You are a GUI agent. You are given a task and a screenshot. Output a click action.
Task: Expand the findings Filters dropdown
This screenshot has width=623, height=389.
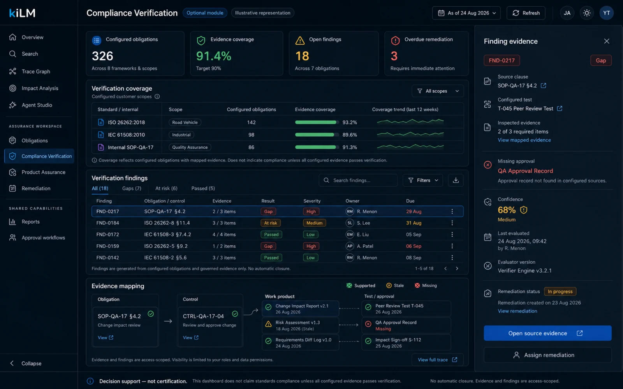click(422, 180)
